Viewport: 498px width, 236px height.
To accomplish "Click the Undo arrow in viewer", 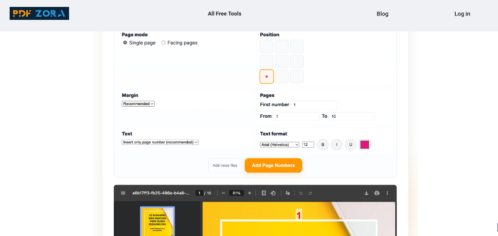I will pyautogui.click(x=301, y=193).
